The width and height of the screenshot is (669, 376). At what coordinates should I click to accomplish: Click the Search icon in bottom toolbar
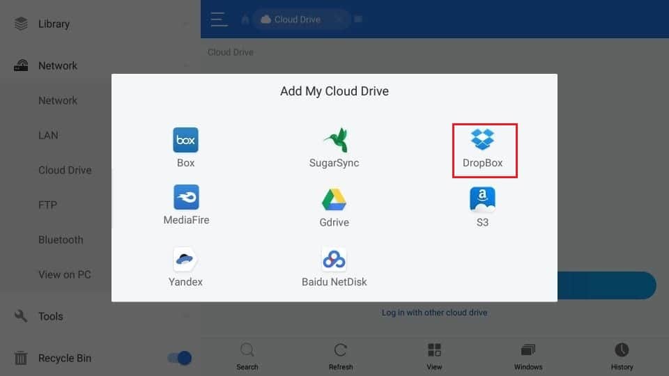pyautogui.click(x=247, y=350)
